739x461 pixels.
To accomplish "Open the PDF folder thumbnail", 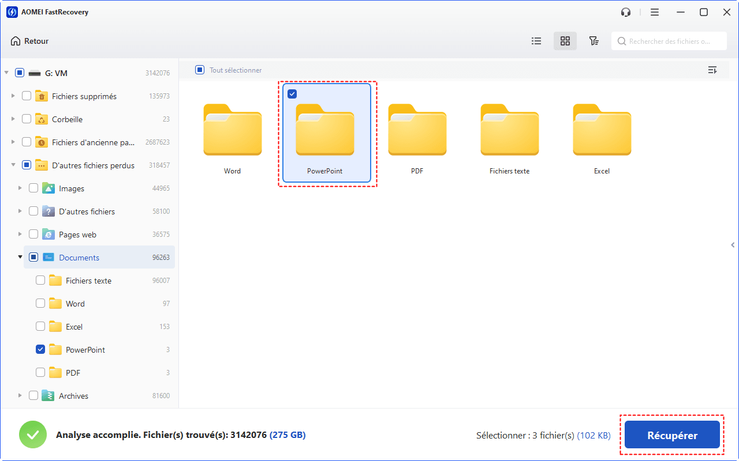I will [x=417, y=130].
